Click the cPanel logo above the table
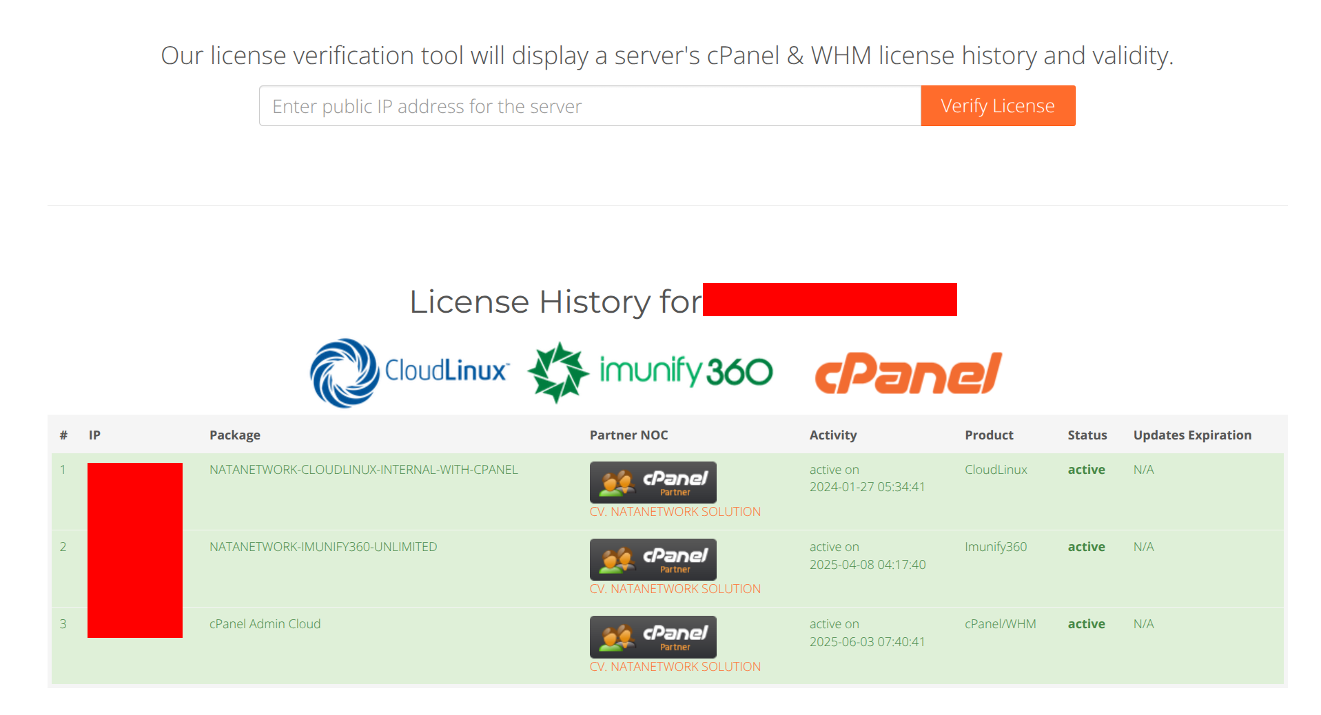 pos(908,372)
